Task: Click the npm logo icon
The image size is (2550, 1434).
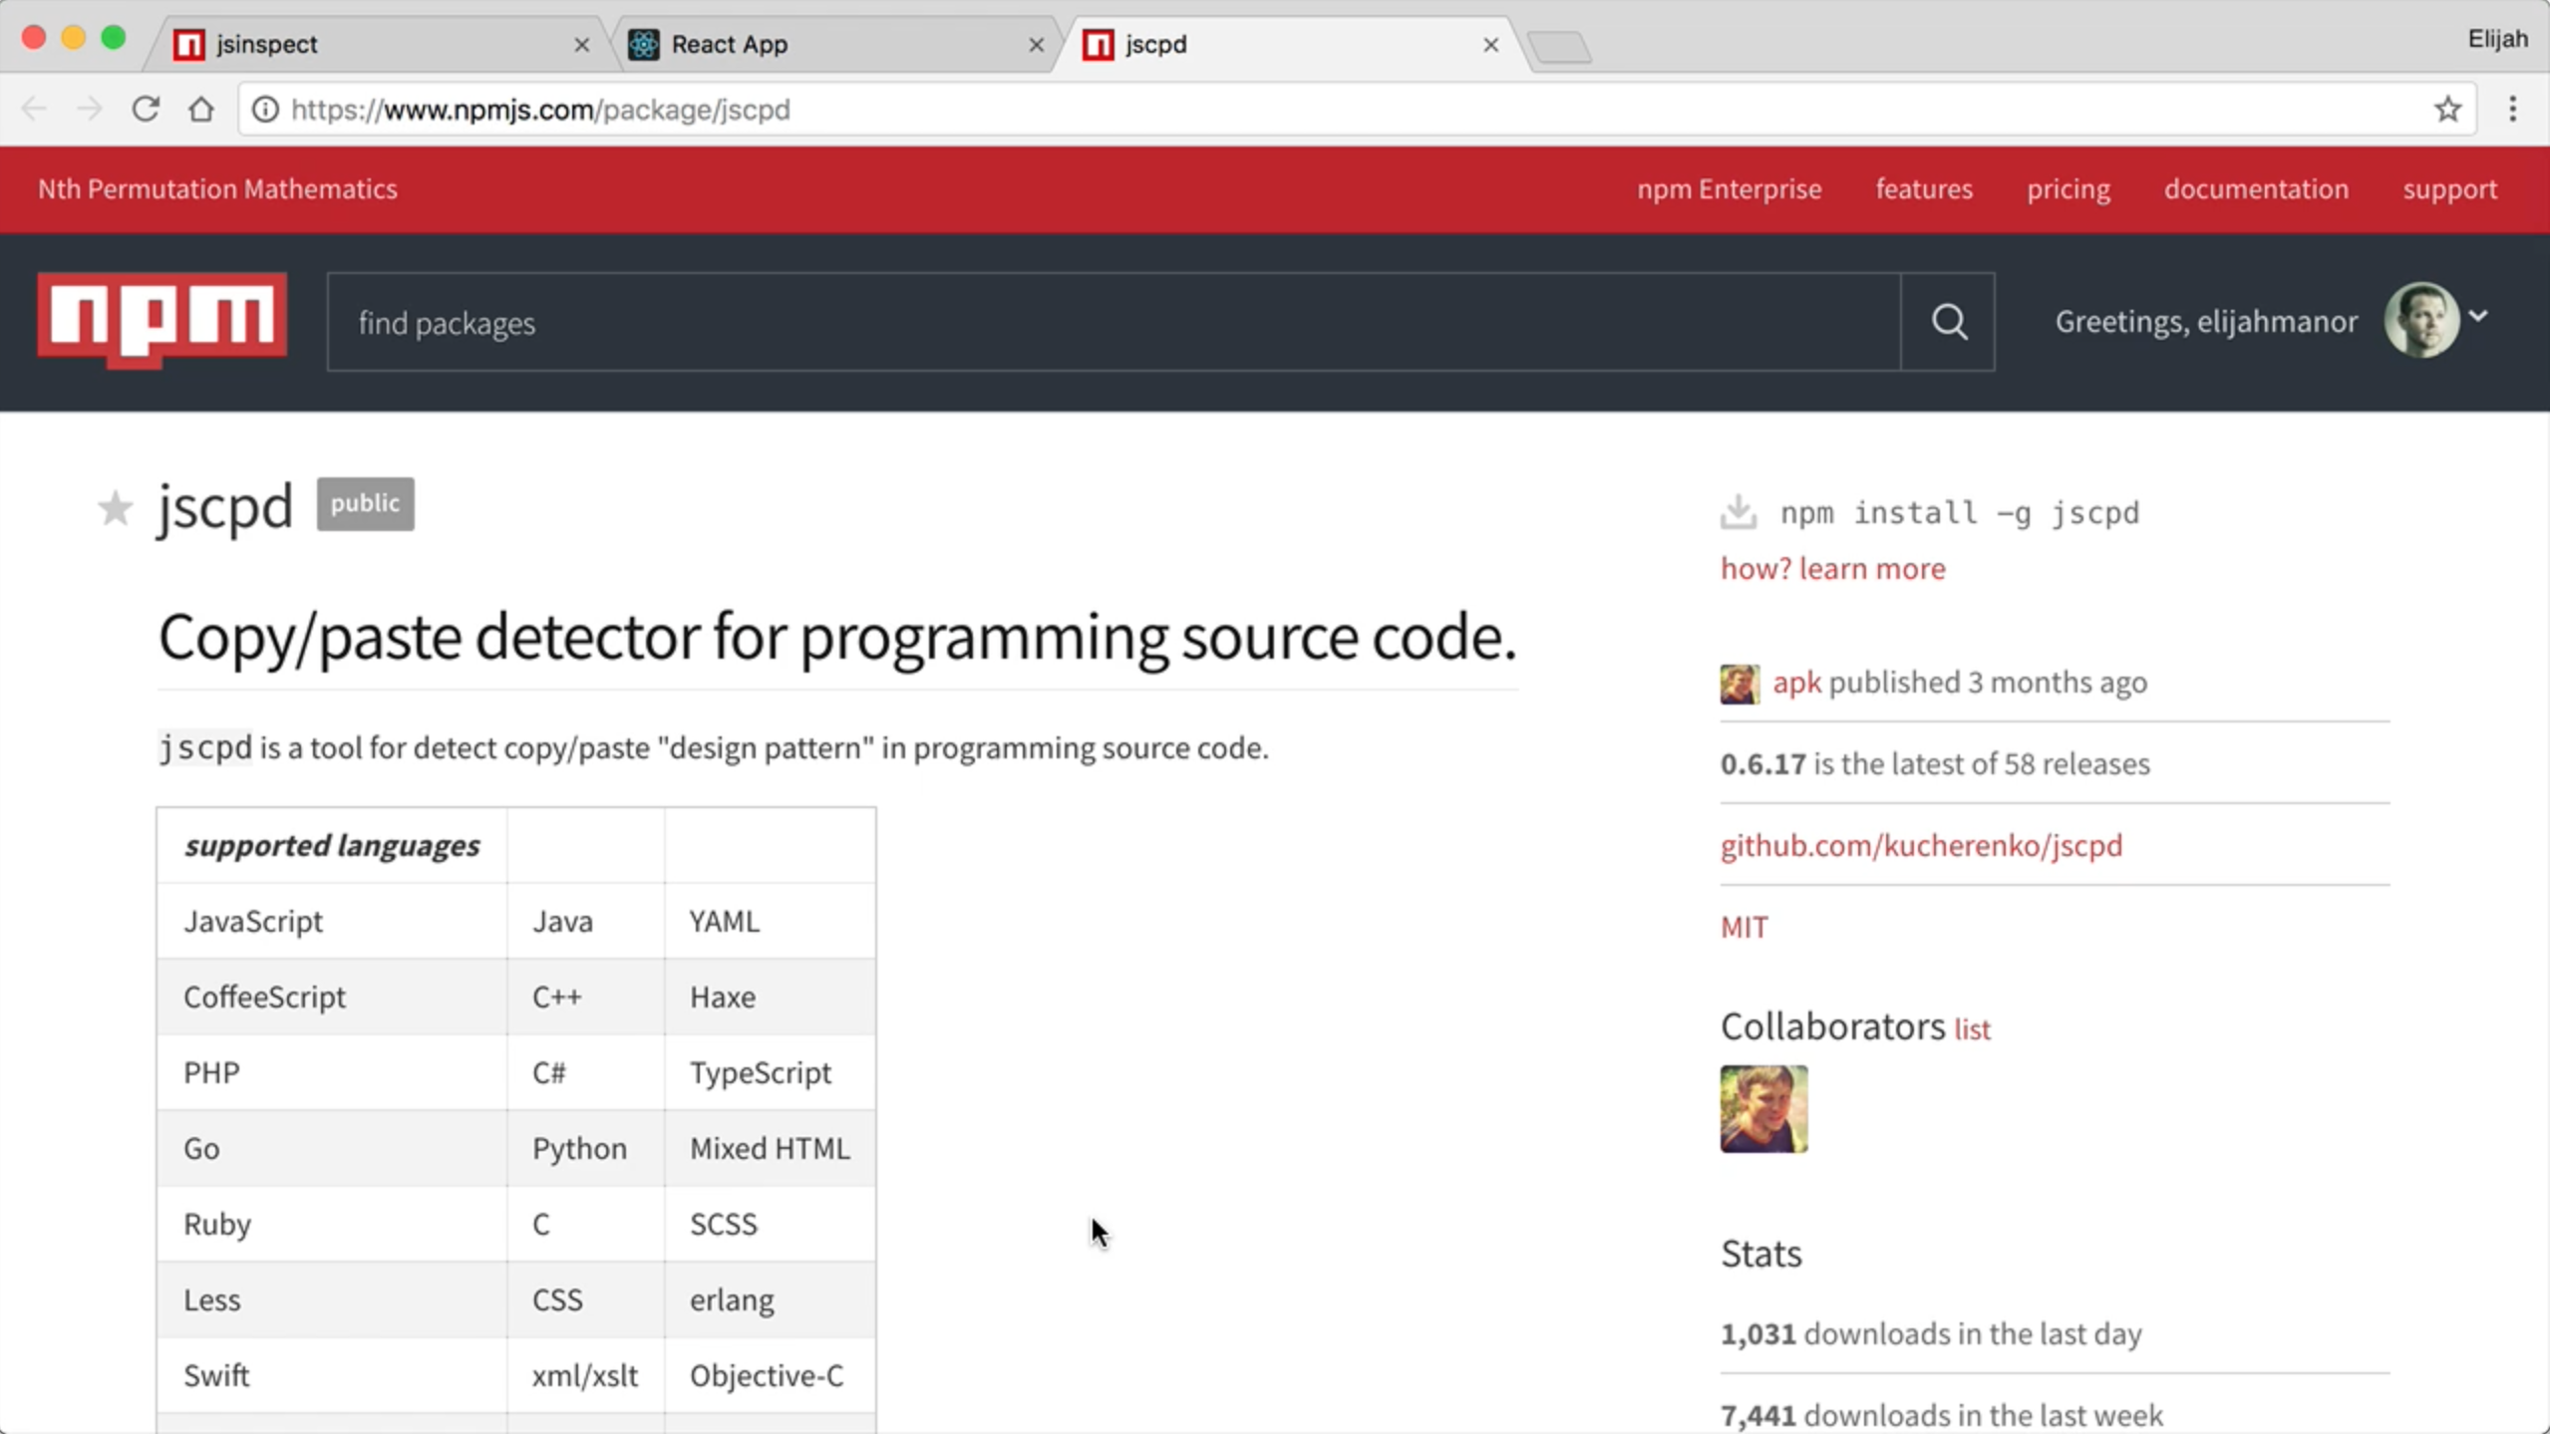Action: click(x=159, y=321)
